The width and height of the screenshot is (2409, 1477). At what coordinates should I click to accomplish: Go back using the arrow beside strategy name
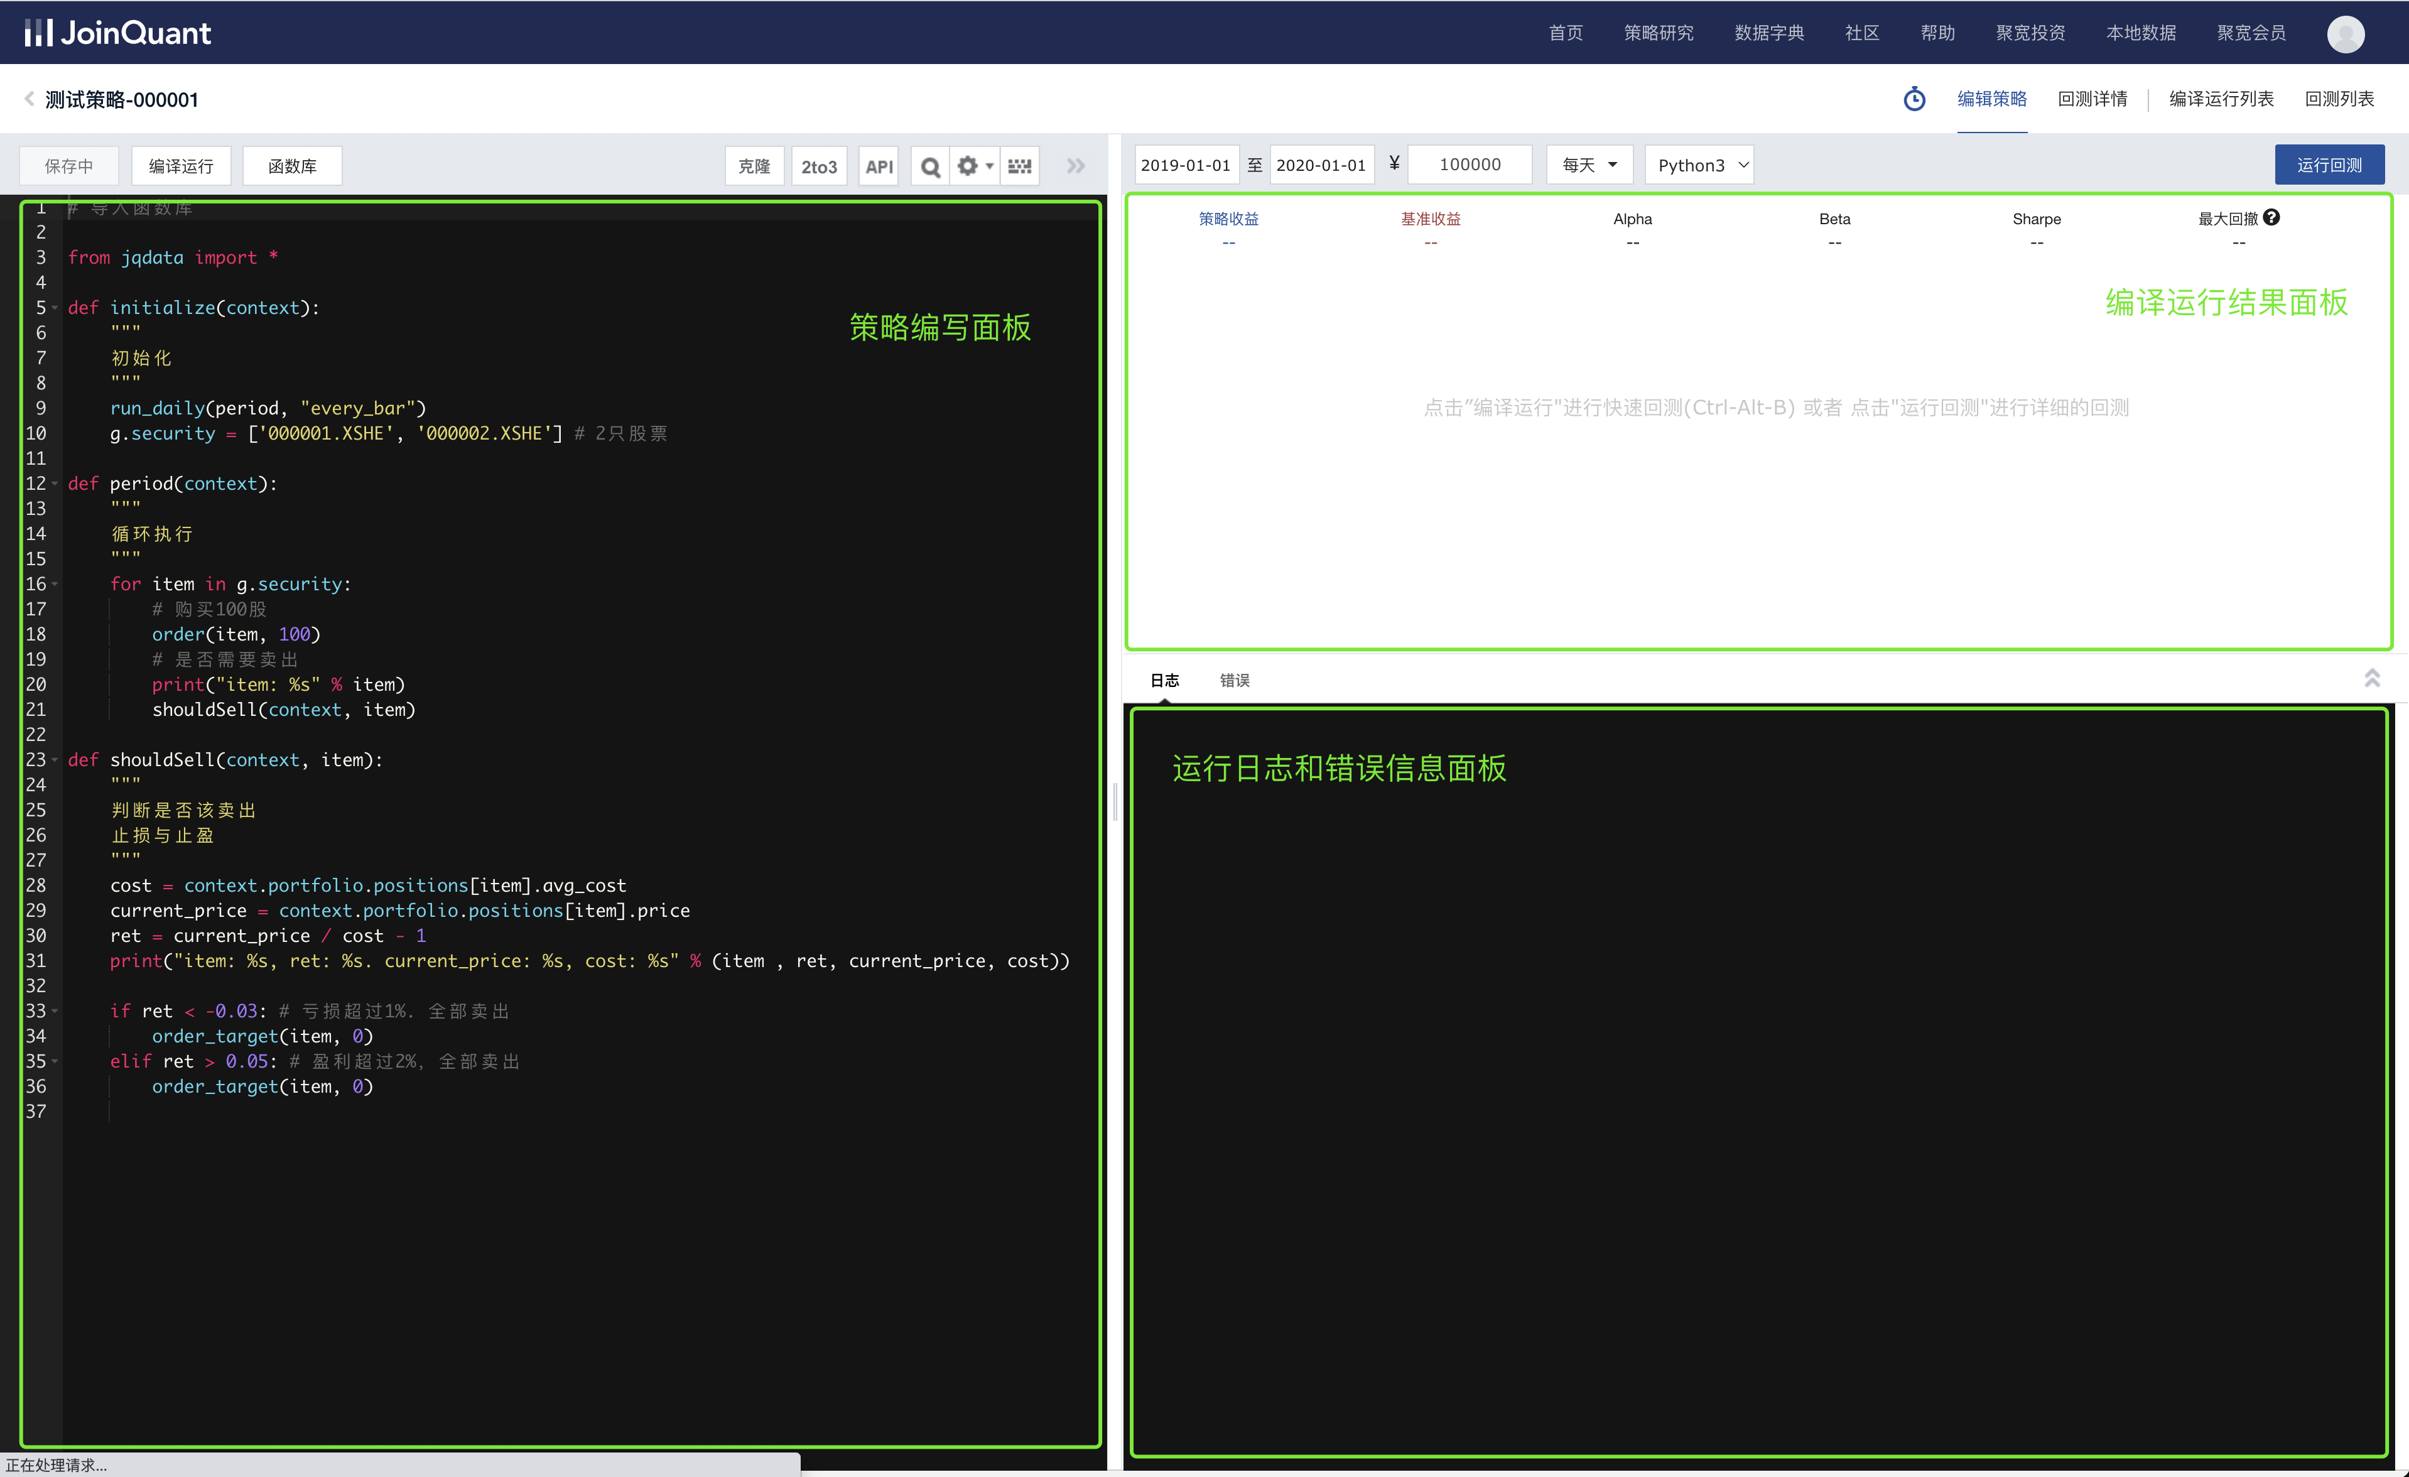coord(30,99)
